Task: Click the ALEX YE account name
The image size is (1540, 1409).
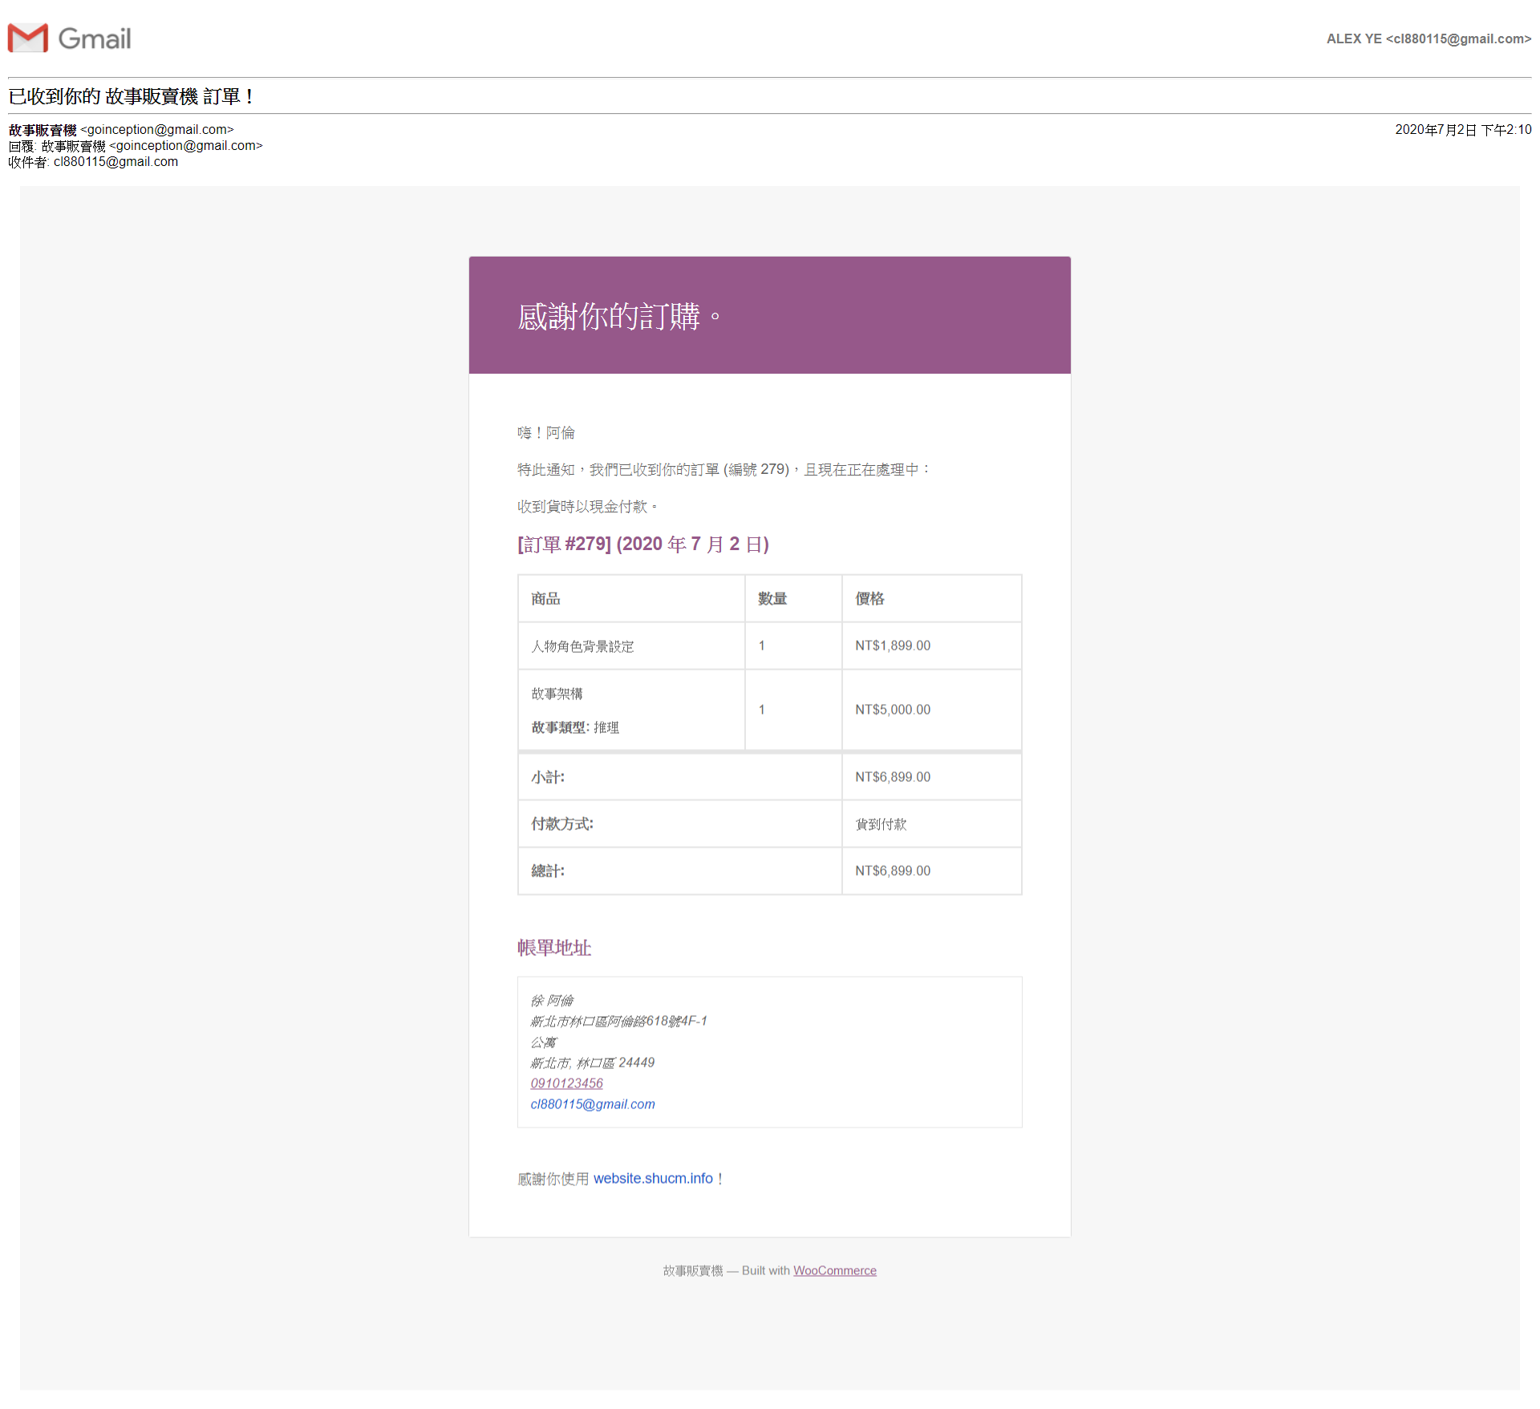Action: (1353, 38)
